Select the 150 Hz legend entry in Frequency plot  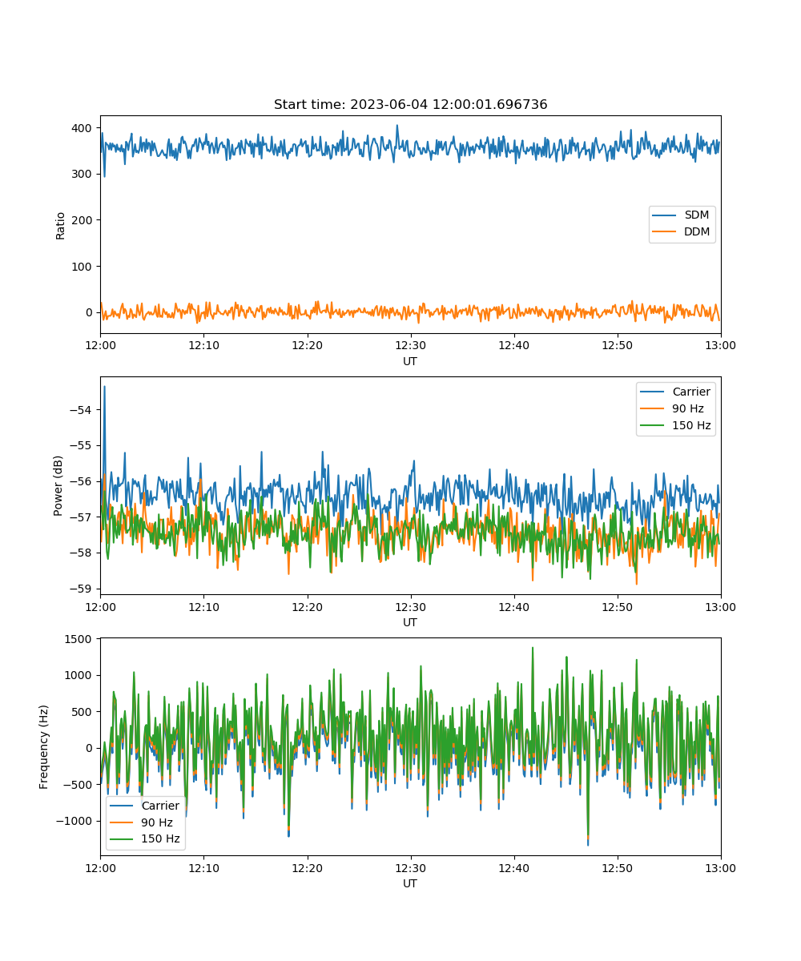145,839
